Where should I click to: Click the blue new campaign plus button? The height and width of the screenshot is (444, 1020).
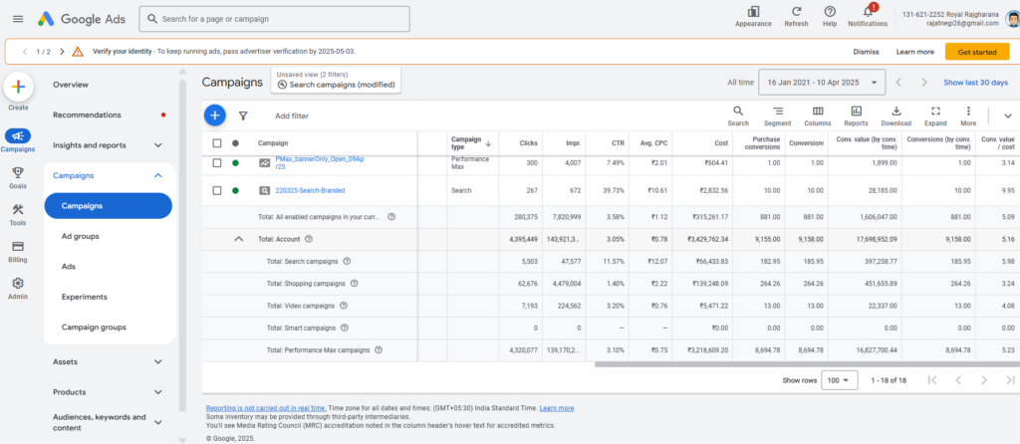(215, 115)
